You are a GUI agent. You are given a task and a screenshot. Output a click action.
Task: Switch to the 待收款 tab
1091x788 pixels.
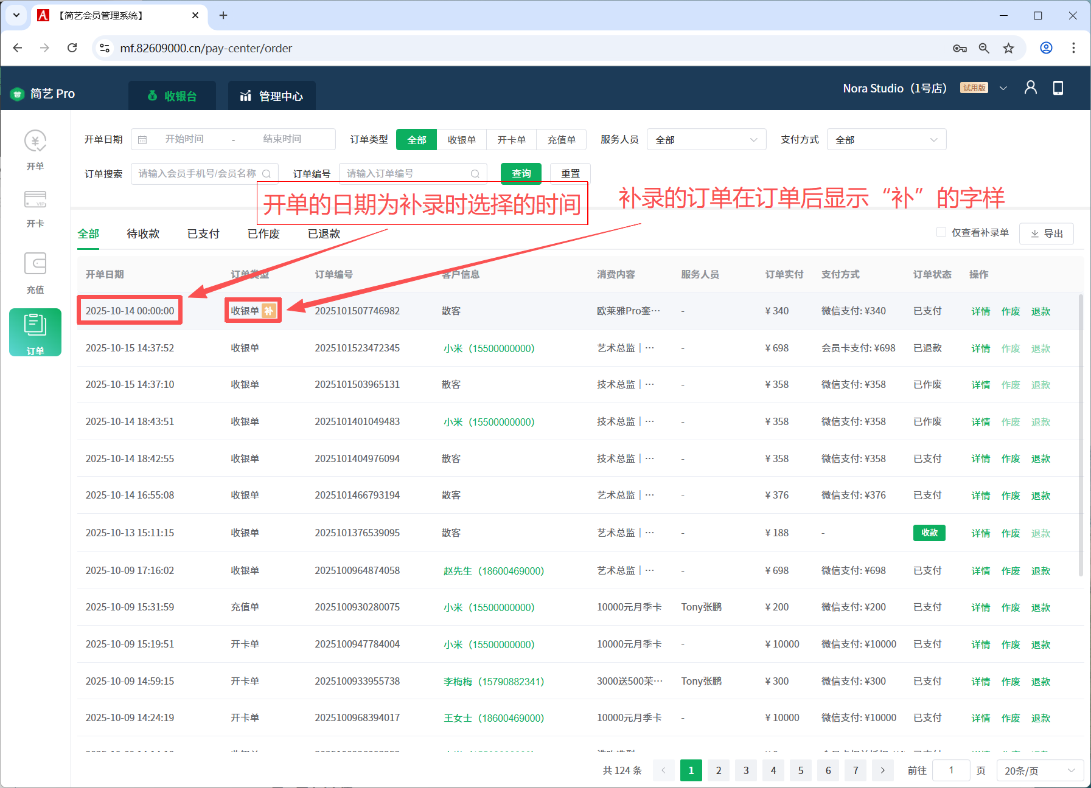click(x=143, y=234)
